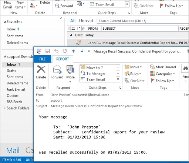Click the Find binoculars icon
This screenshot has height=163, width=189.
(186, 68)
